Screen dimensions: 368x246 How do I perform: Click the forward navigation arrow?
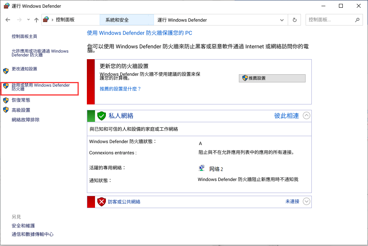click(19, 20)
